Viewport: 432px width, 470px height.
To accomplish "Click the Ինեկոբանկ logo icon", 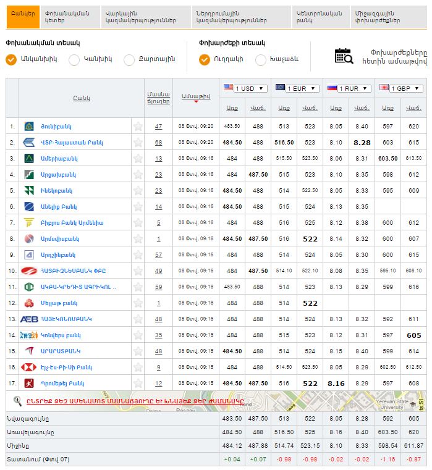I will coord(29,191).
